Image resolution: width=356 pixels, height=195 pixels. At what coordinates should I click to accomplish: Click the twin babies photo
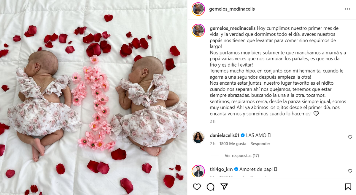(93, 97)
